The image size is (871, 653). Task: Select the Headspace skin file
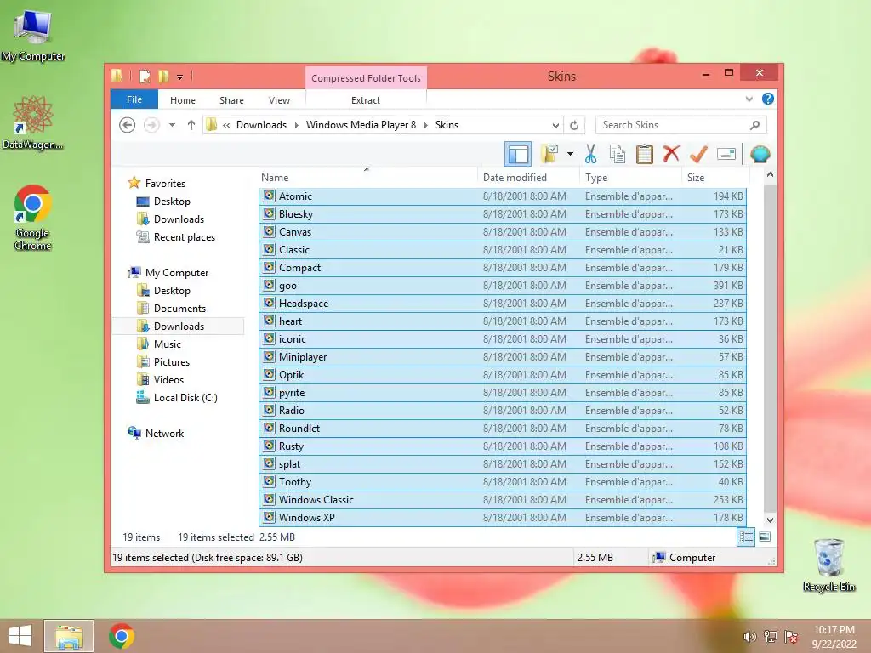503,304
